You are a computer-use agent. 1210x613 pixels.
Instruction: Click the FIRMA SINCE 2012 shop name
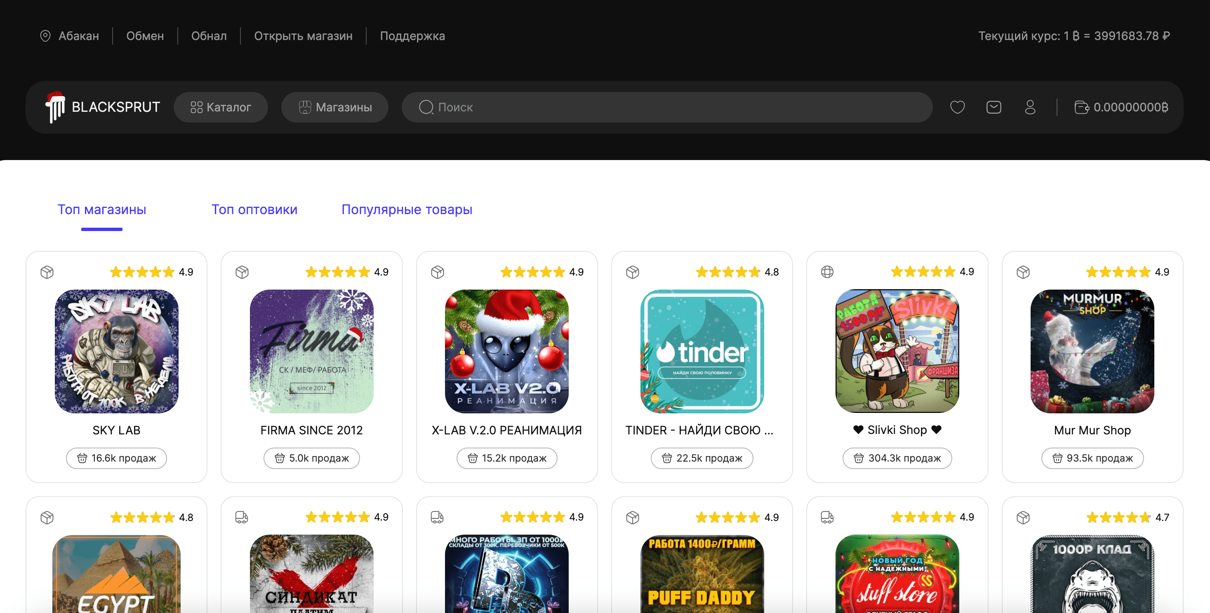[311, 430]
